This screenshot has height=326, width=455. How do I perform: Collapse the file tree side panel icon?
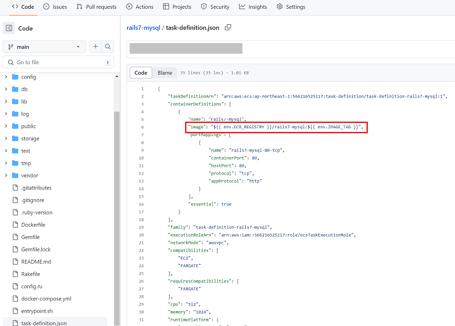click(9, 28)
